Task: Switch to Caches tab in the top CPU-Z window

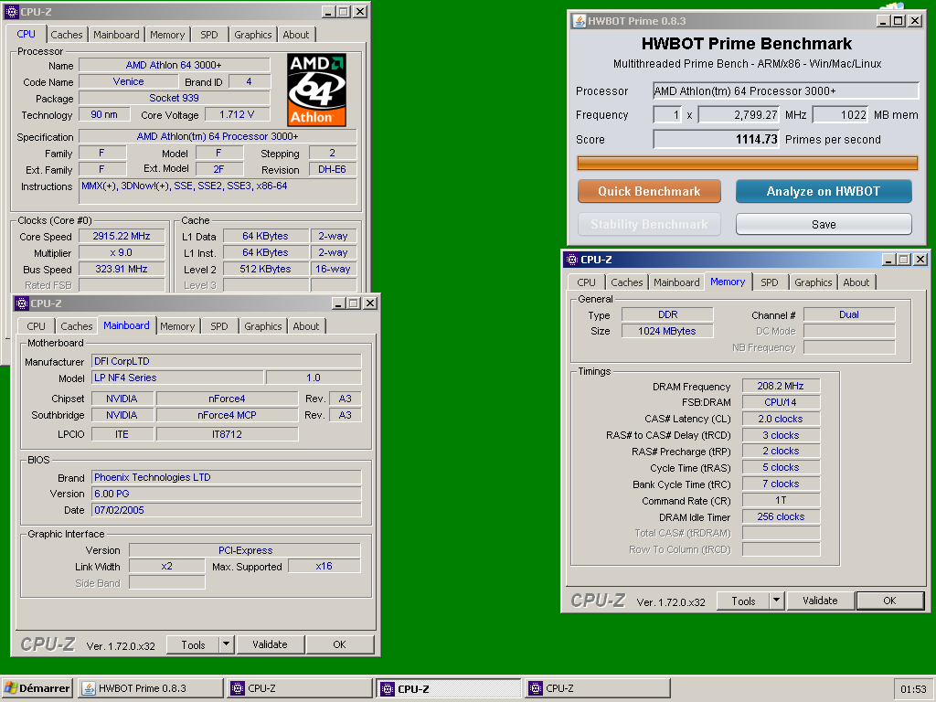Action: pyautogui.click(x=66, y=35)
